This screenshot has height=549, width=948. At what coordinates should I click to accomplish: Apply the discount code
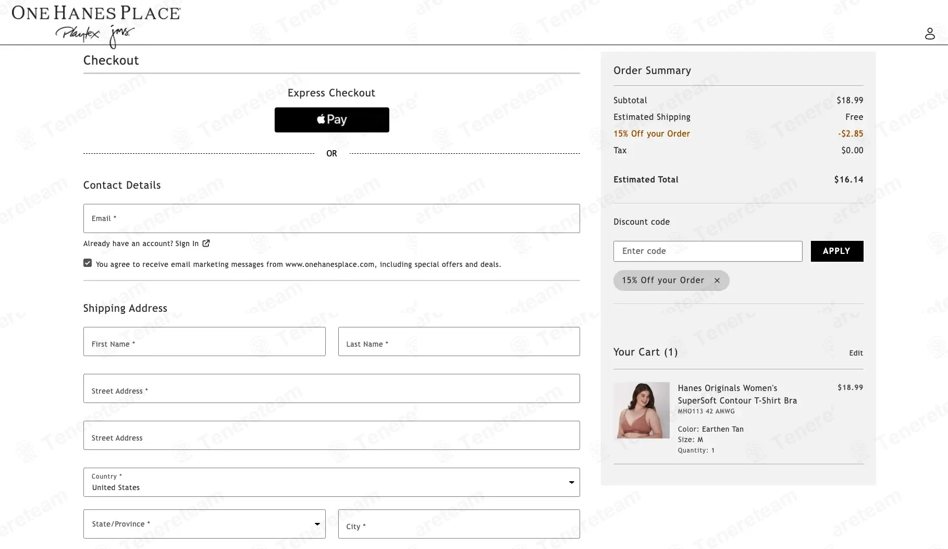pos(837,251)
